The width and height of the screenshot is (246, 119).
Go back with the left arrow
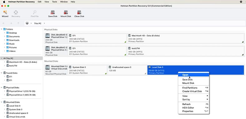coord(4,23)
